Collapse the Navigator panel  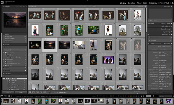[x=3, y=6]
